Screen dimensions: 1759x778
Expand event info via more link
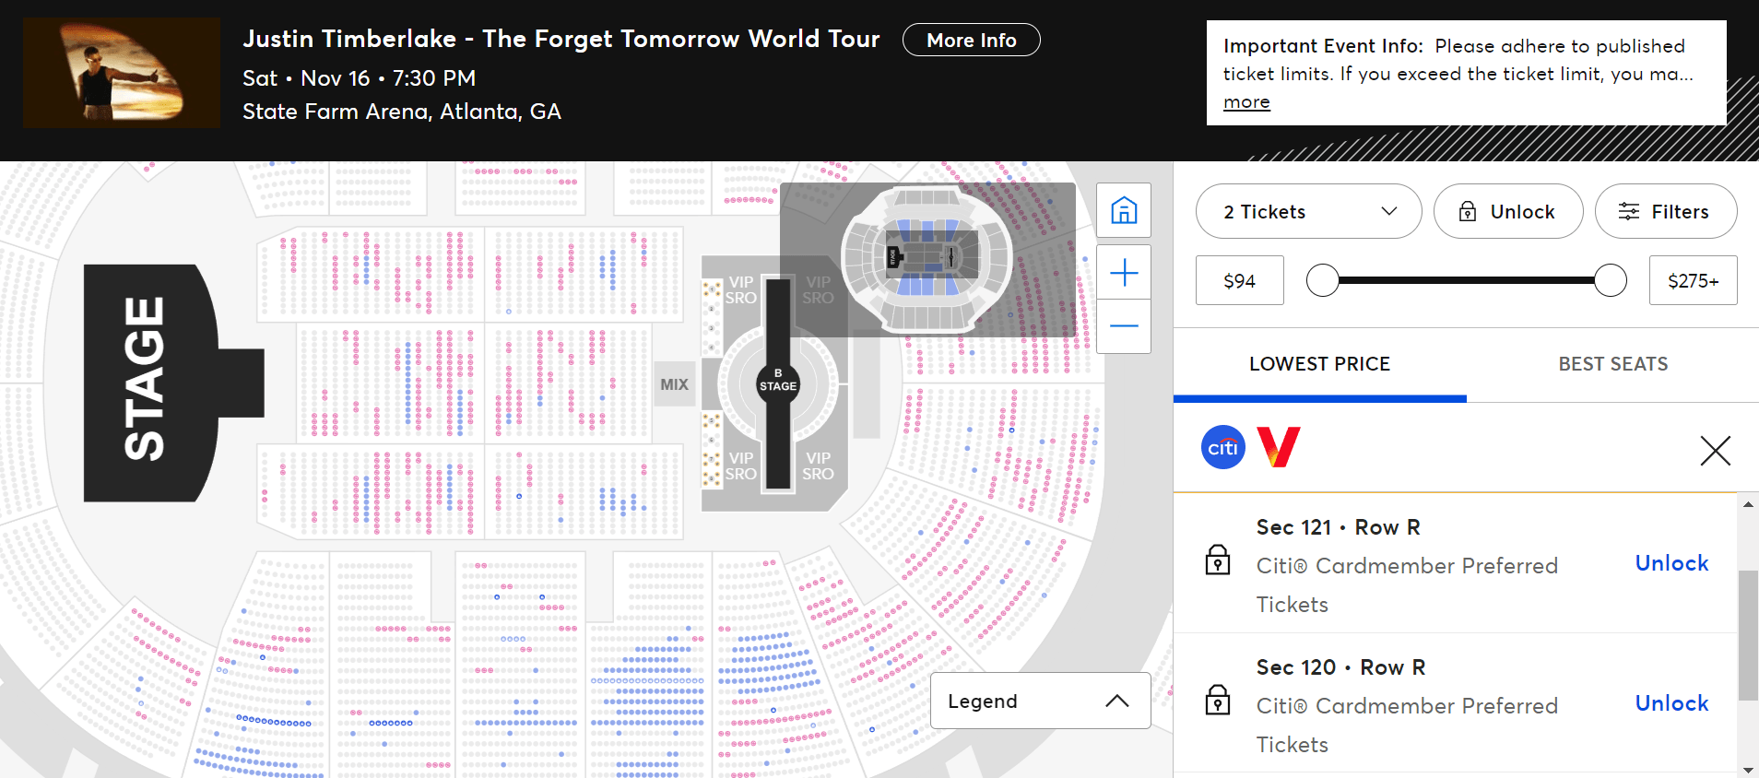coord(1246,102)
